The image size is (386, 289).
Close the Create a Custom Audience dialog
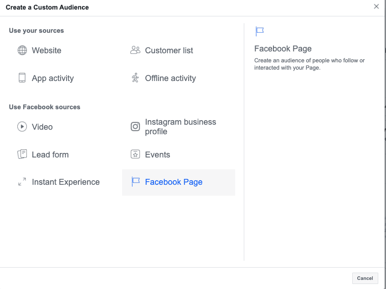coord(376,6)
